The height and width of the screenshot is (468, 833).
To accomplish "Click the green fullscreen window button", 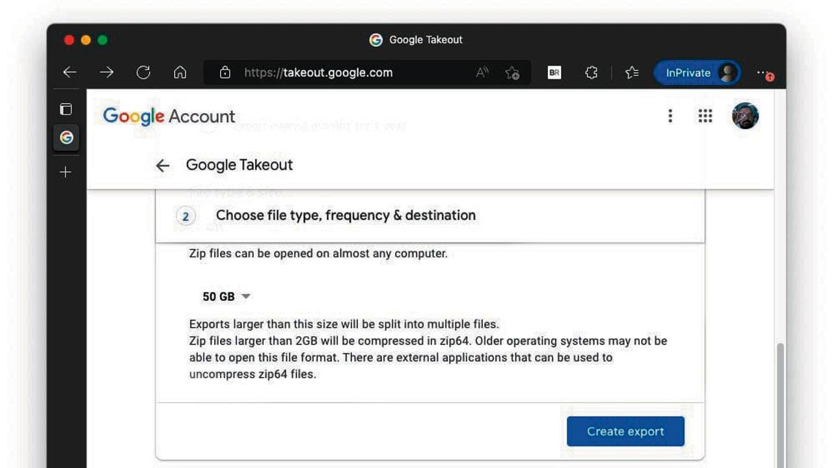I will 103,40.
